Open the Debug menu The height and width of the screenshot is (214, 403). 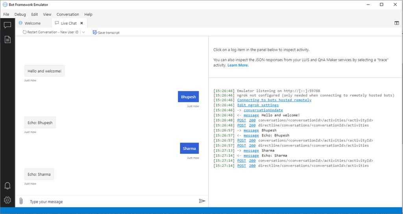[20, 15]
